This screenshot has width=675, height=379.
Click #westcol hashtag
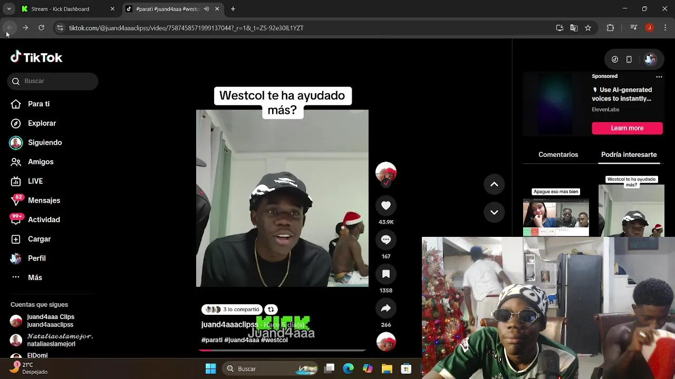[x=274, y=340]
